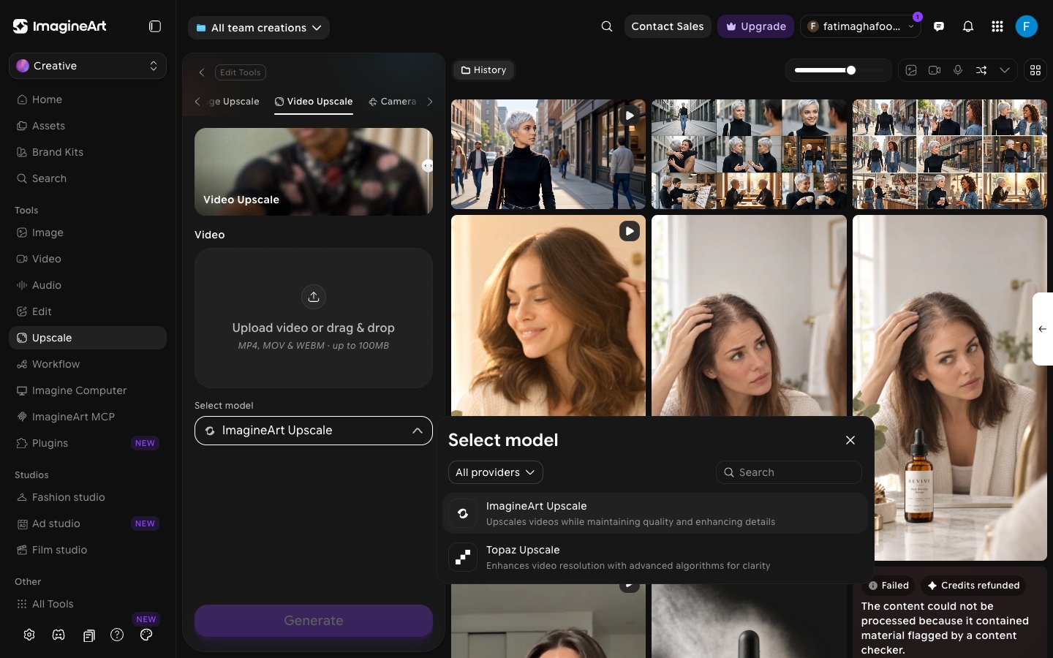Click the shuffle arrows icon in history toolbar
The width and height of the screenshot is (1053, 658).
981,70
